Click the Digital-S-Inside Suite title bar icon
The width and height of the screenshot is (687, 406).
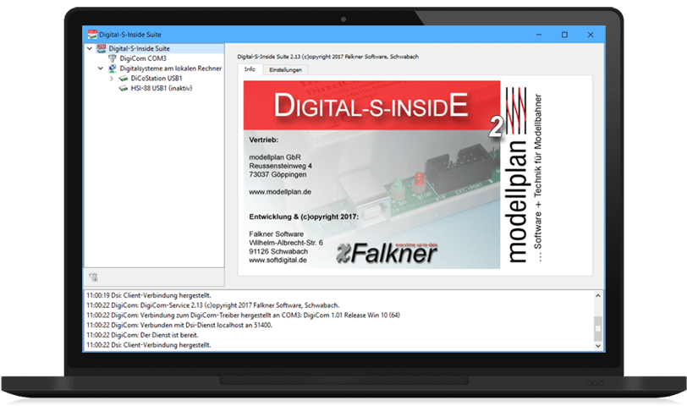pos(92,34)
